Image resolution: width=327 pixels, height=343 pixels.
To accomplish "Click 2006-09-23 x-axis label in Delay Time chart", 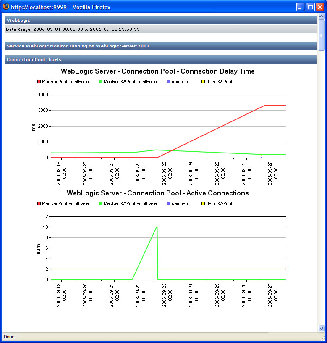I will coord(167,173).
